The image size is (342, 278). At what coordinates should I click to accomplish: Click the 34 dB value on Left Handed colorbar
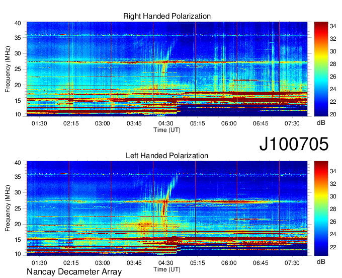[333, 171]
